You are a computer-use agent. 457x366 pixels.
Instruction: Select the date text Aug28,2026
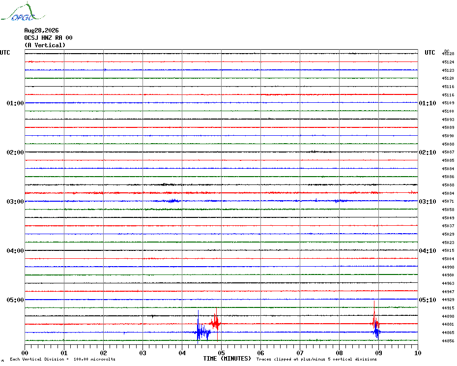pyautogui.click(x=41, y=30)
